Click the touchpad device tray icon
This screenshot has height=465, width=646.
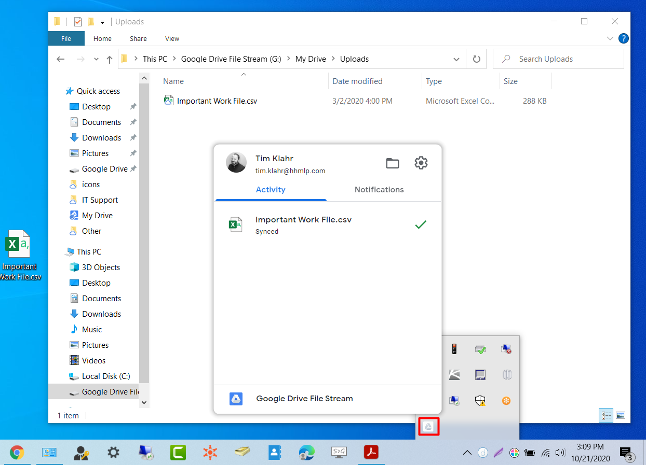480,375
